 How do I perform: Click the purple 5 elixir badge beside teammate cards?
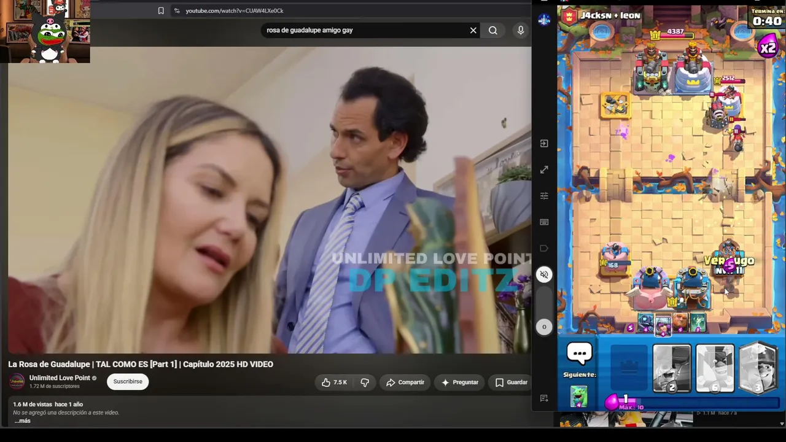click(x=630, y=328)
